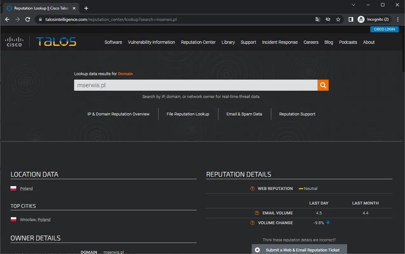Click the Email Volume help question icon
This screenshot has width=405, height=254.
click(x=257, y=213)
